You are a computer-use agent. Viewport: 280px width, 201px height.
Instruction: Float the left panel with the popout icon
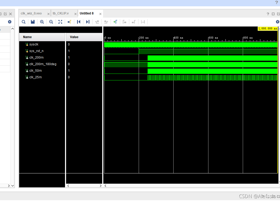coord(5,14)
